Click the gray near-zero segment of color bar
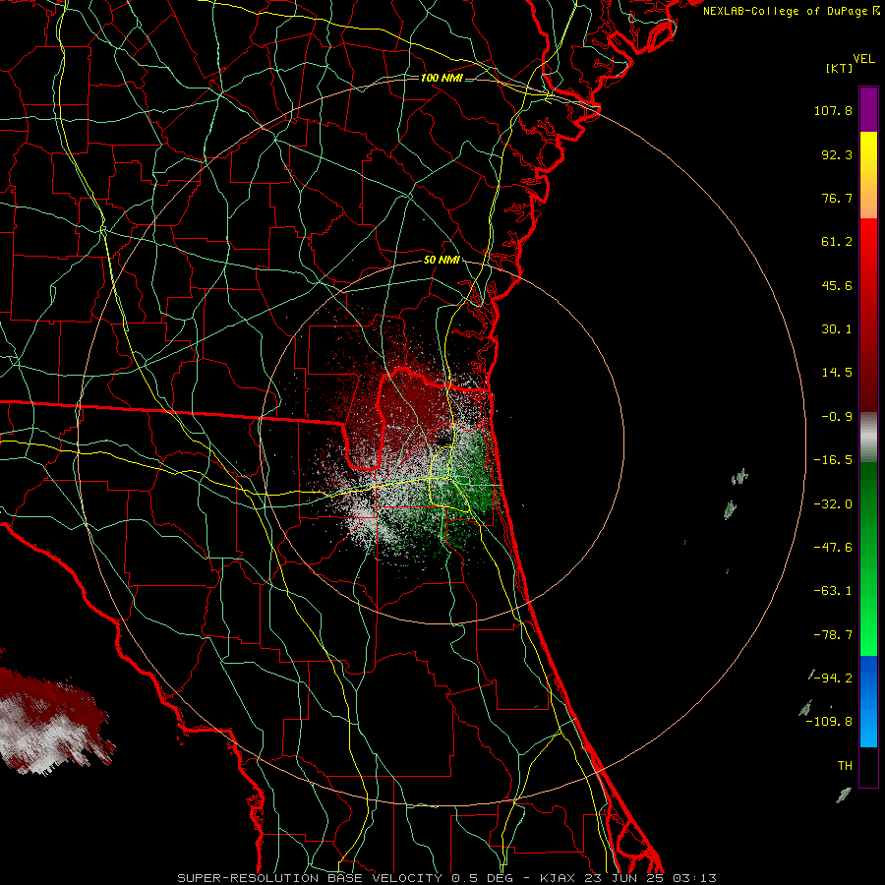The width and height of the screenshot is (885, 885). point(868,438)
